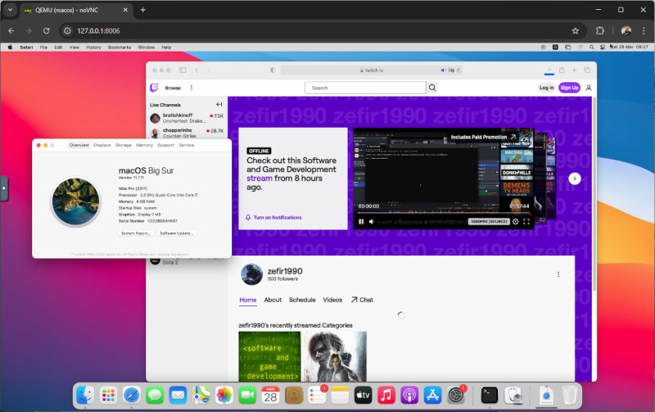Viewport: 655px width, 412px height.
Task: Switch to the Schedule tab
Action: click(x=302, y=300)
